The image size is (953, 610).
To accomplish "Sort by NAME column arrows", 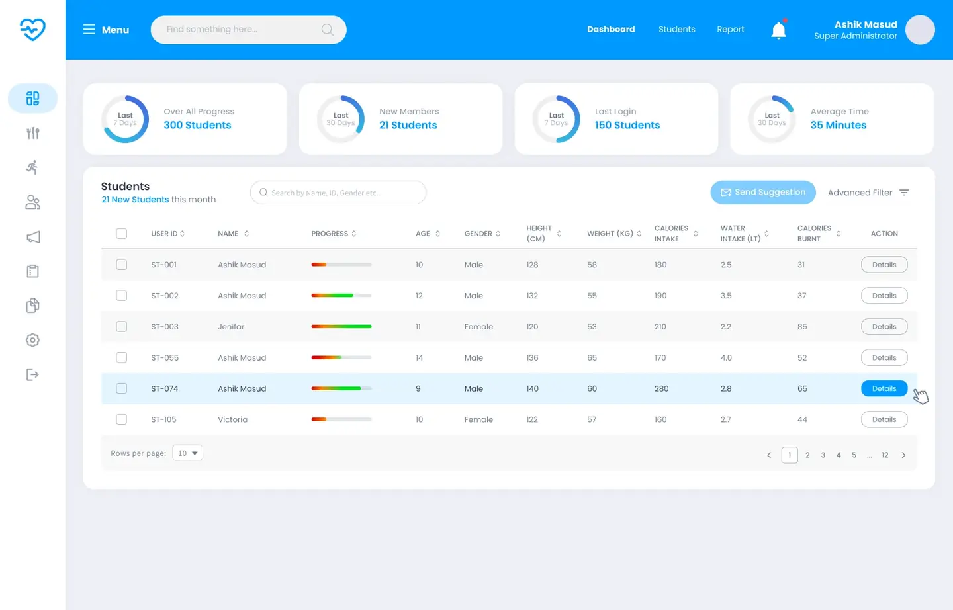I will 246,234.
